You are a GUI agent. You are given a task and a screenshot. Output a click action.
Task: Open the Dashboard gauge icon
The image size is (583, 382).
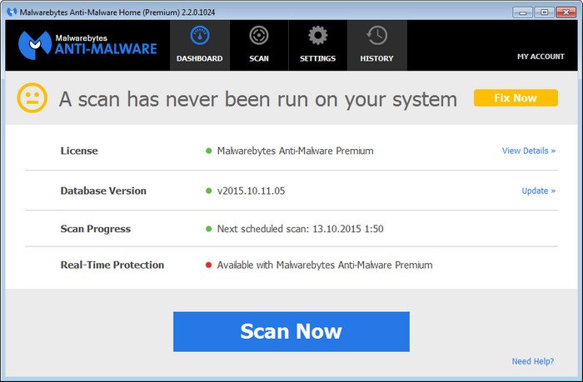click(200, 36)
